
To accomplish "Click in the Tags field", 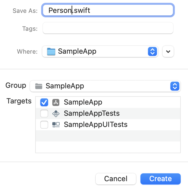I will pyautogui.click(x=108, y=28).
